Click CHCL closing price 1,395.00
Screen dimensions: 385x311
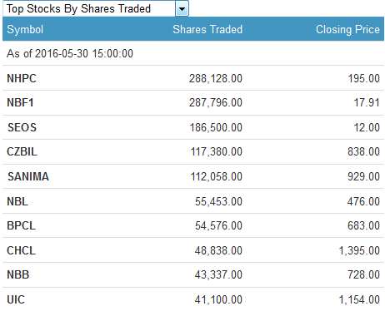(359, 250)
